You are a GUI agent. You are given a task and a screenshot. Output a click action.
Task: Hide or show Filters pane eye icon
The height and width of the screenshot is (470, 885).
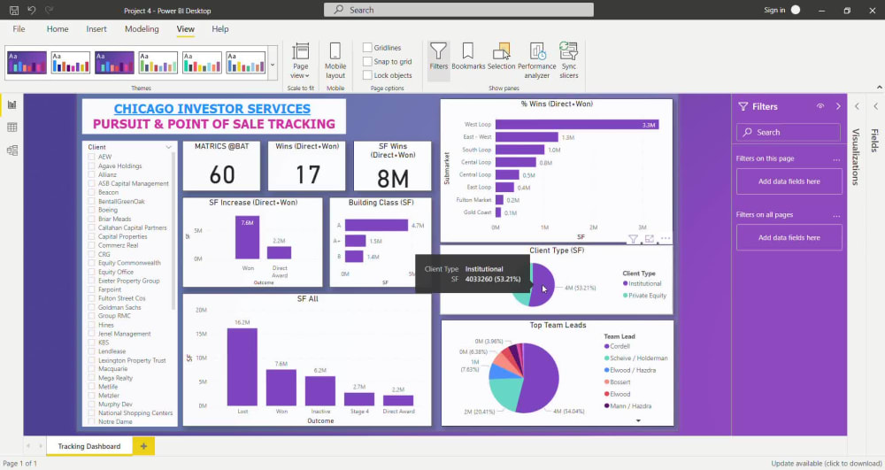click(x=820, y=106)
